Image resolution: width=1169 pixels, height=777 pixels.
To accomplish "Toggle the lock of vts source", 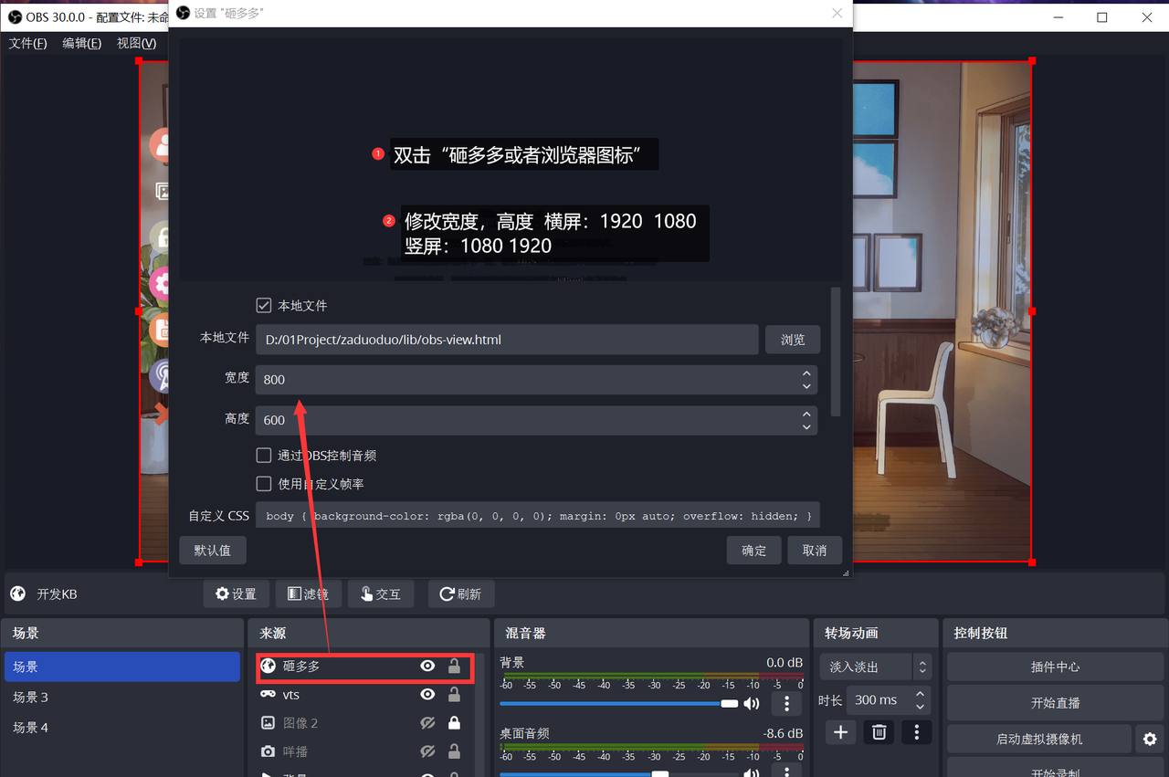I will (x=454, y=695).
